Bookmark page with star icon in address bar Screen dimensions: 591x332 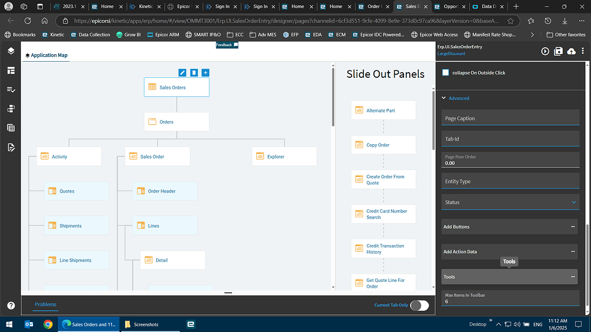click(x=510, y=21)
